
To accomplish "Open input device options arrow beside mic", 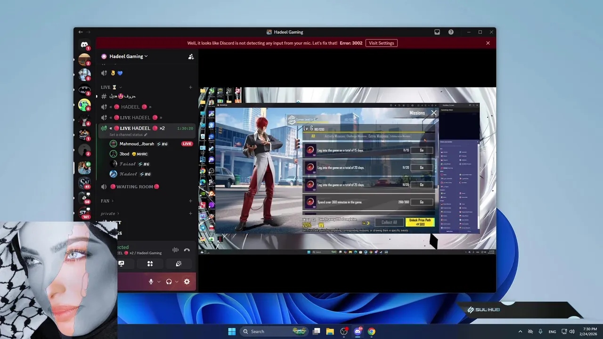I will click(159, 282).
